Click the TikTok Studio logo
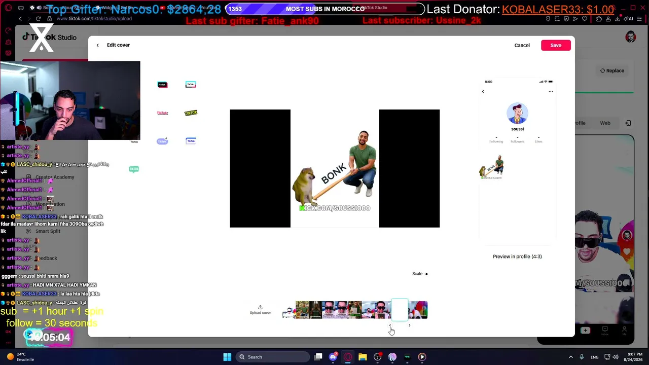Image resolution: width=649 pixels, height=365 pixels. 49,37
